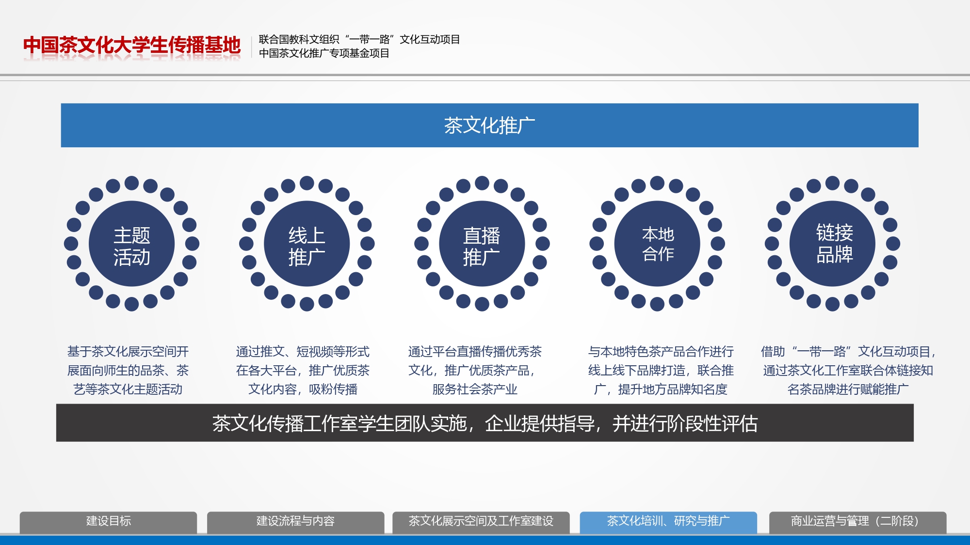Click the 主题活动 circle graphic
Screen dimensions: 970x545
[x=131, y=244]
